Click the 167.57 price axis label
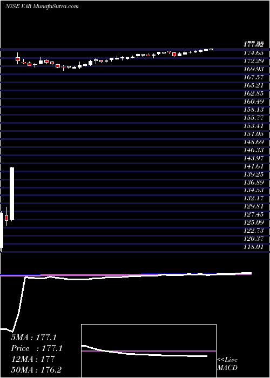 tap(253, 77)
